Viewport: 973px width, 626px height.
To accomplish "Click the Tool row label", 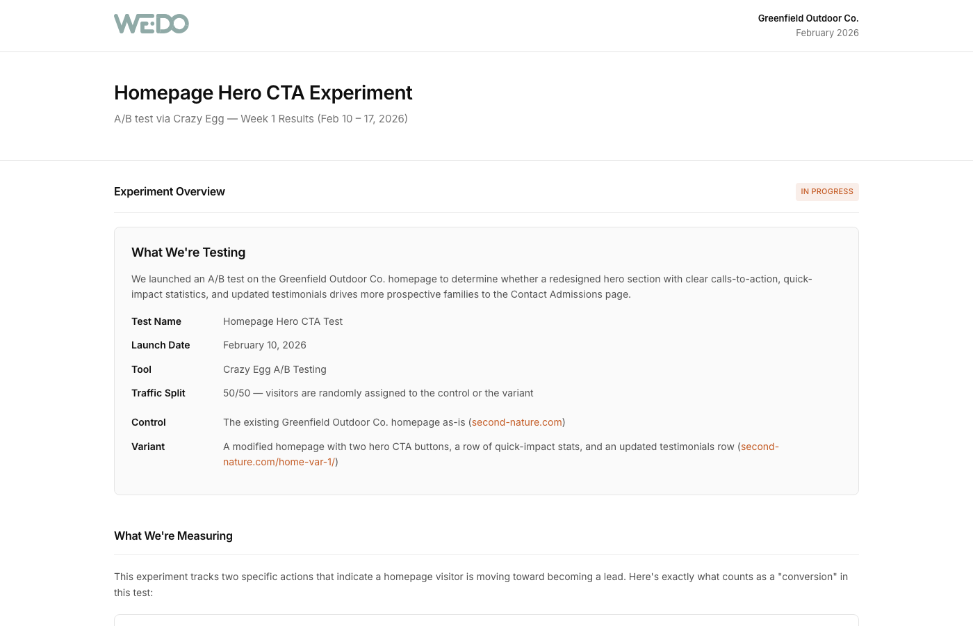I will [141, 369].
